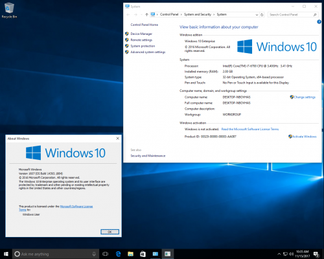324x259 pixels.
Task: Open Remote settings
Action: tap(141, 40)
